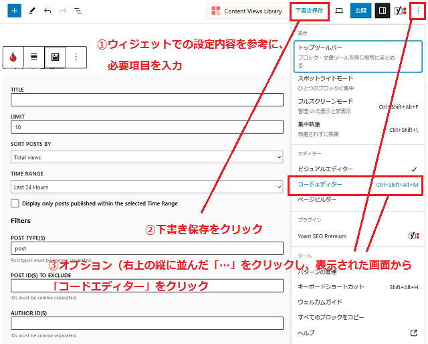Open the Yoast SEO toolbar icon

point(400,11)
